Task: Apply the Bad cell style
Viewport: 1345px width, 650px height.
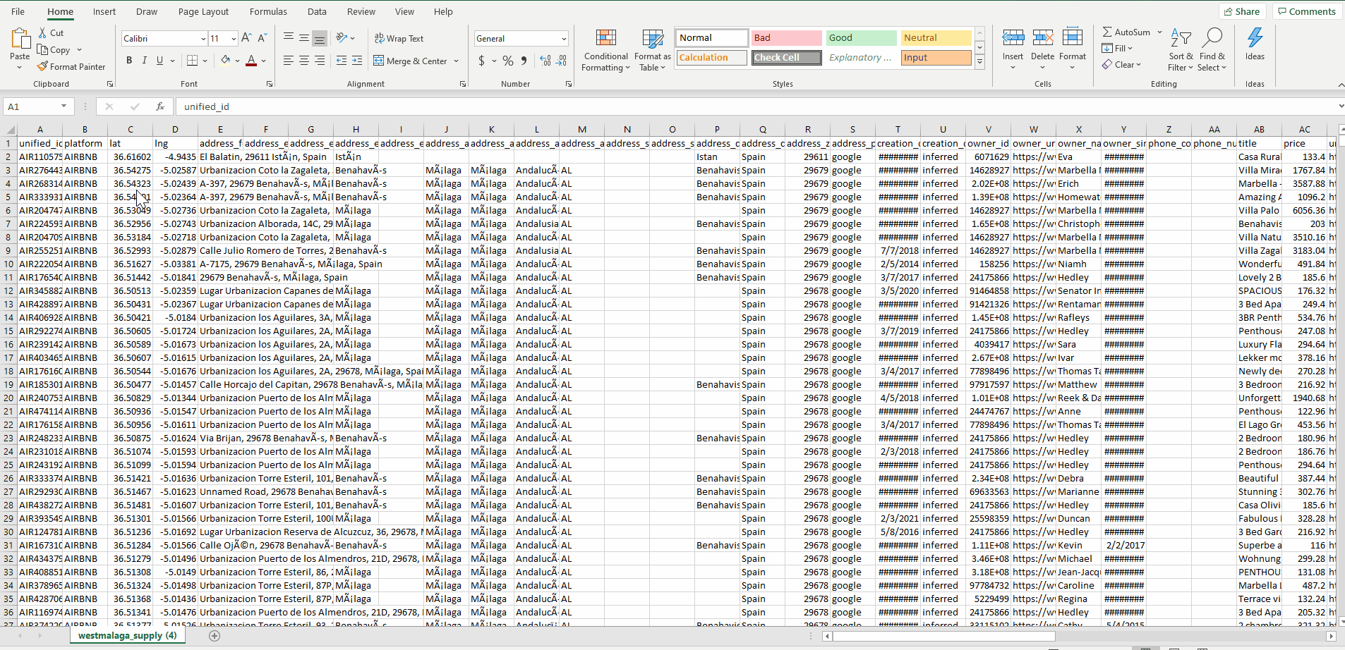Action: (x=786, y=38)
